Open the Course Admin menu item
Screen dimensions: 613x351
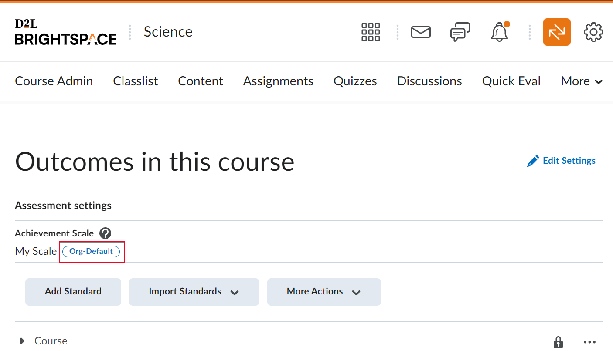click(x=54, y=81)
